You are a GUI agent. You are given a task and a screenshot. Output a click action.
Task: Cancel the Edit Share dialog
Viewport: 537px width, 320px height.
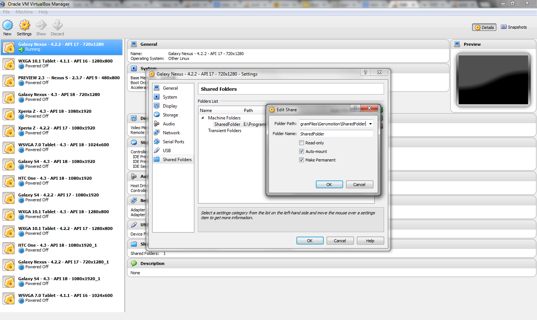359,185
